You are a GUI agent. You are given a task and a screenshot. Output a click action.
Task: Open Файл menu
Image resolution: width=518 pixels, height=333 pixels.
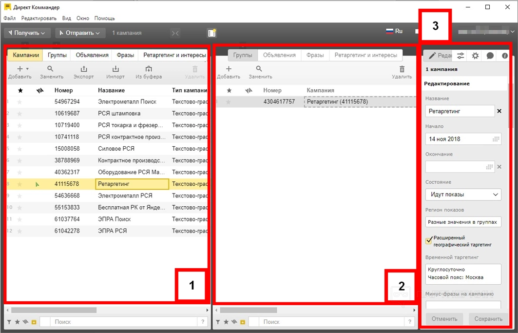point(10,18)
